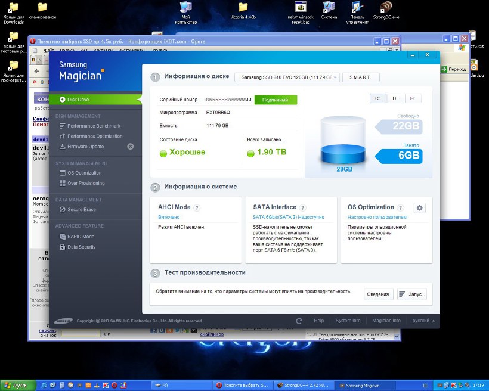Click the System Info footer link
489x391 pixels.
pos(348,321)
